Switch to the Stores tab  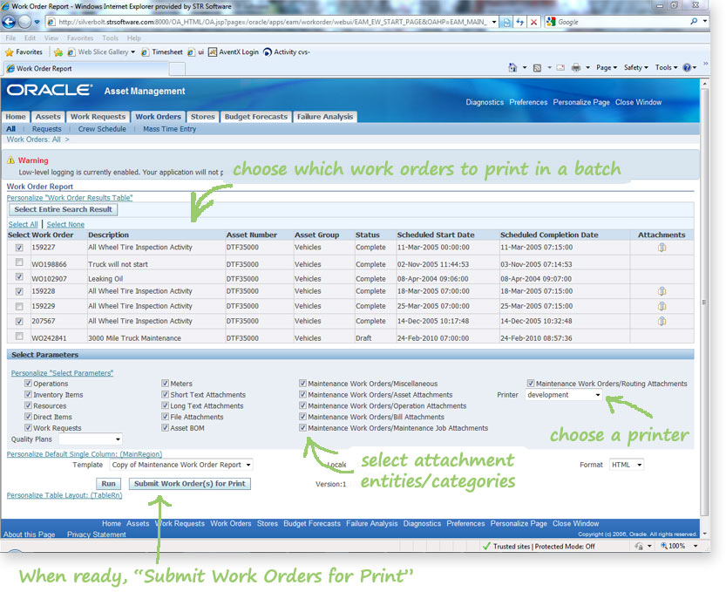click(x=203, y=117)
